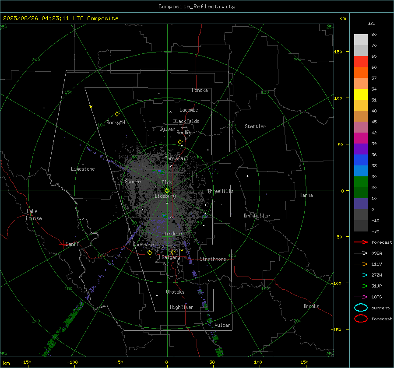The width and height of the screenshot is (394, 368).
Task: Click the Drumheller city label
Action: [x=257, y=216]
